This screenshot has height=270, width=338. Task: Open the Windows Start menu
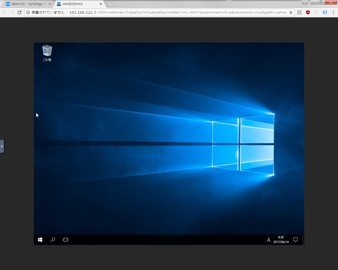(40, 240)
